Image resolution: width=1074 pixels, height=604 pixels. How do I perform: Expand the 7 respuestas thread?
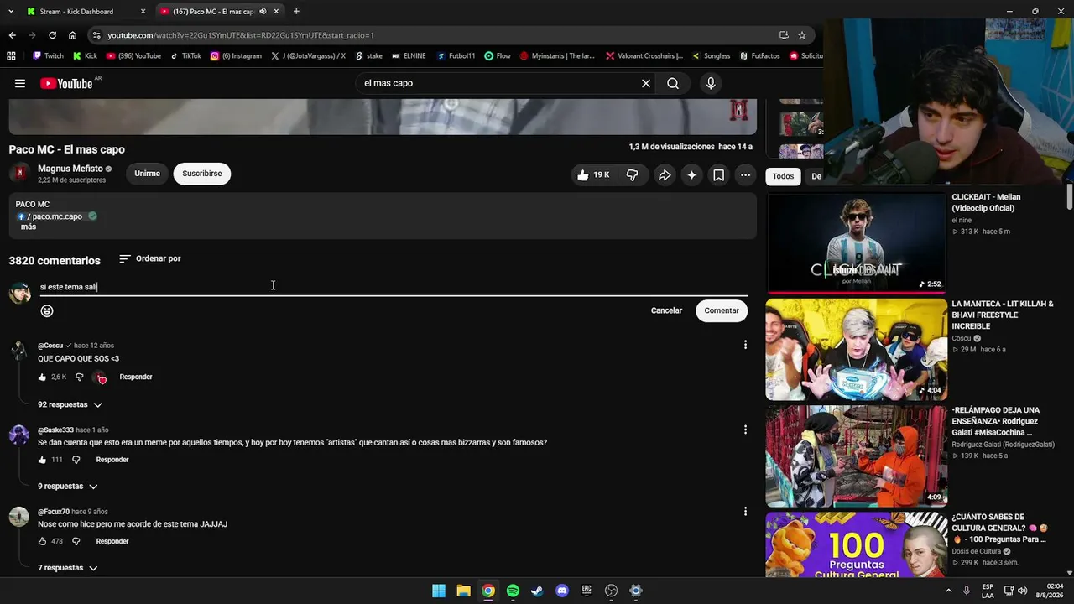point(67,568)
